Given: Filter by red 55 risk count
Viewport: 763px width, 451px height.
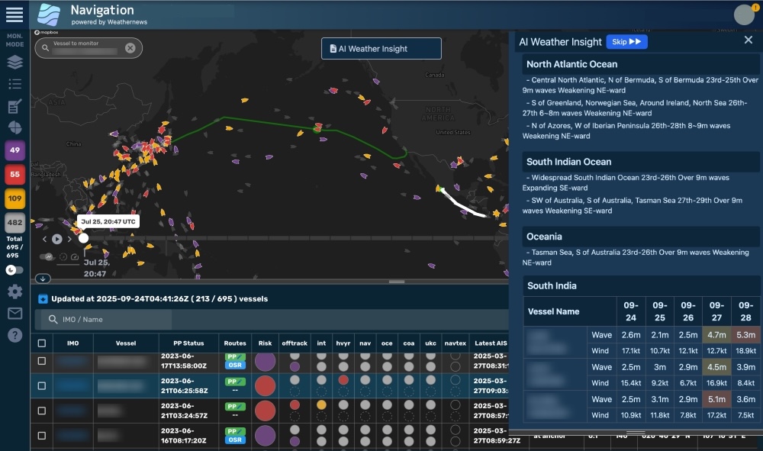Looking at the screenshot, I should pyautogui.click(x=14, y=175).
